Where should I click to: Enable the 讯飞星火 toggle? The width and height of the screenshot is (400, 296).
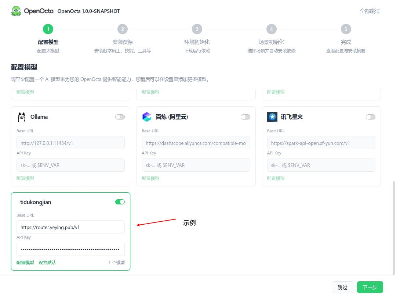(370, 117)
